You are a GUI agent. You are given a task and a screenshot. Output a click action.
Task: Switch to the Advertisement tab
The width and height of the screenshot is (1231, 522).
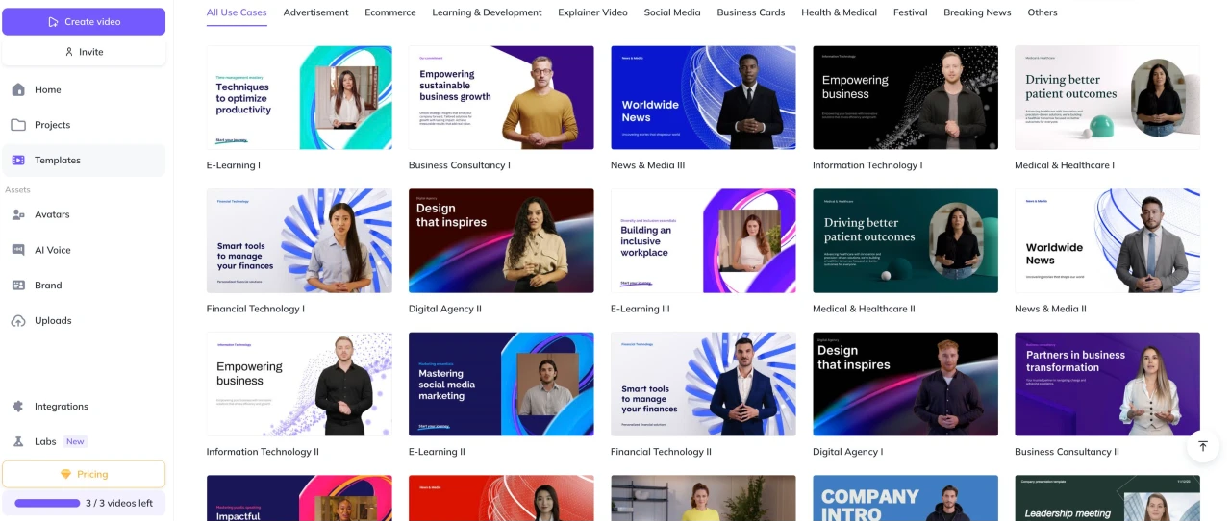(x=315, y=12)
